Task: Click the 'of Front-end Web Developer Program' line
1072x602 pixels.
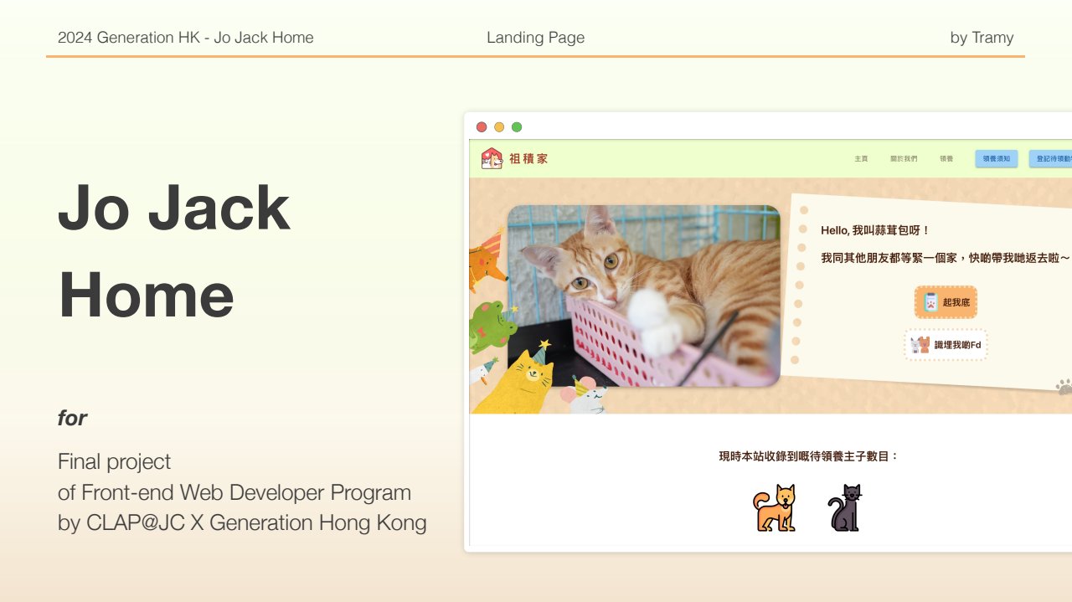Action: coord(234,492)
